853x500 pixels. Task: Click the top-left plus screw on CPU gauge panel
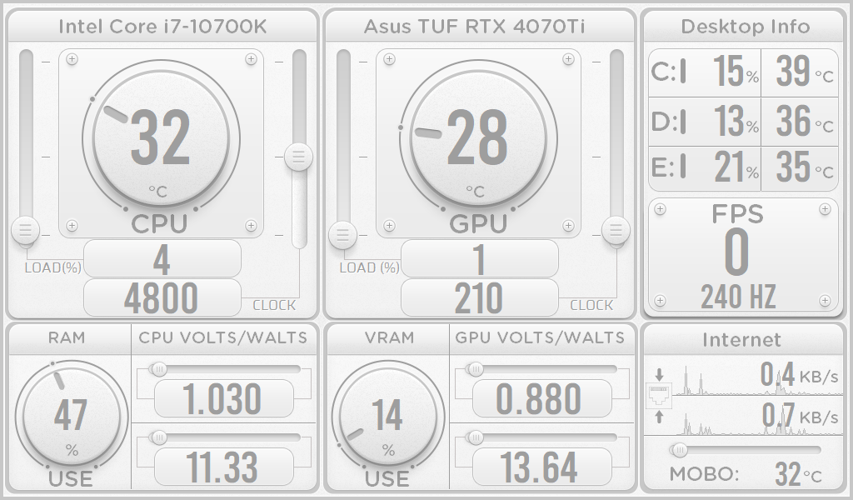pos(72,59)
